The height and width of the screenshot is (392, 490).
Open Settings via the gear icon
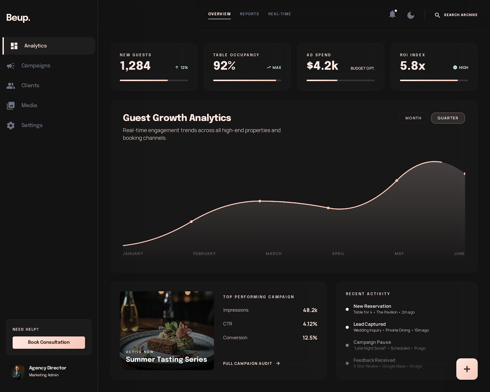[x=11, y=126]
